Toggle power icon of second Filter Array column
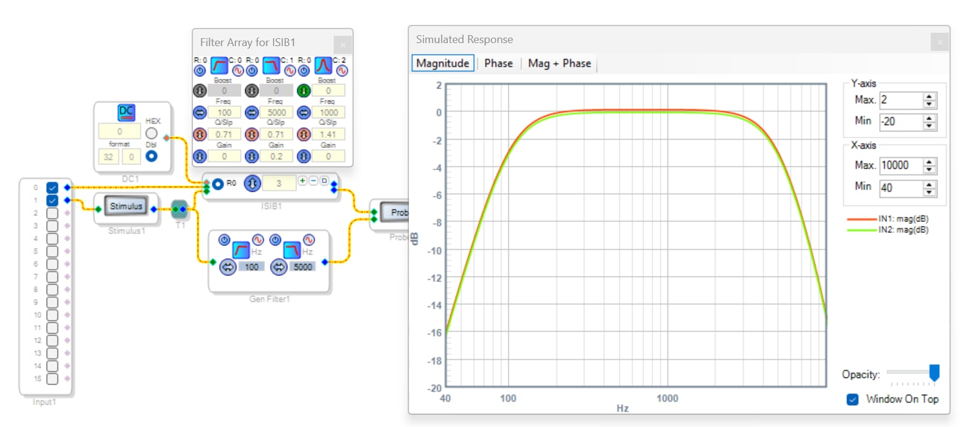 (x=252, y=70)
